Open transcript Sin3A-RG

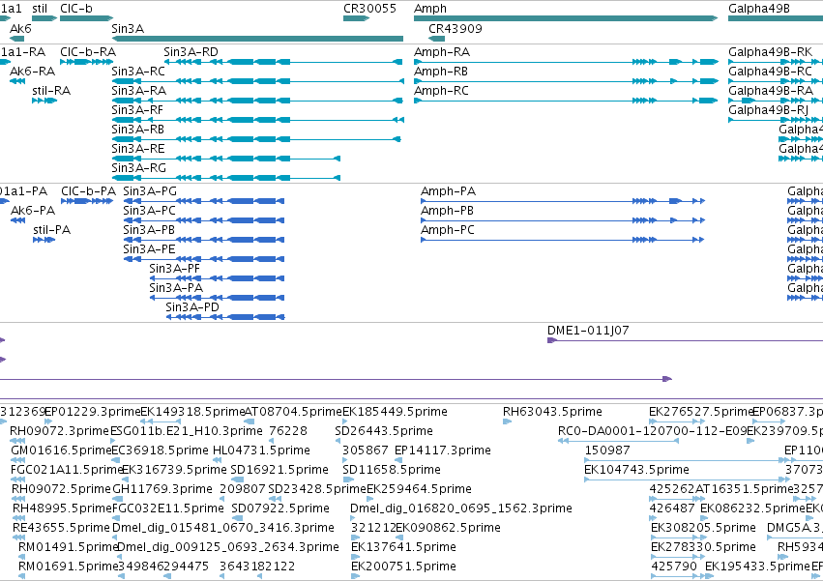click(x=138, y=168)
